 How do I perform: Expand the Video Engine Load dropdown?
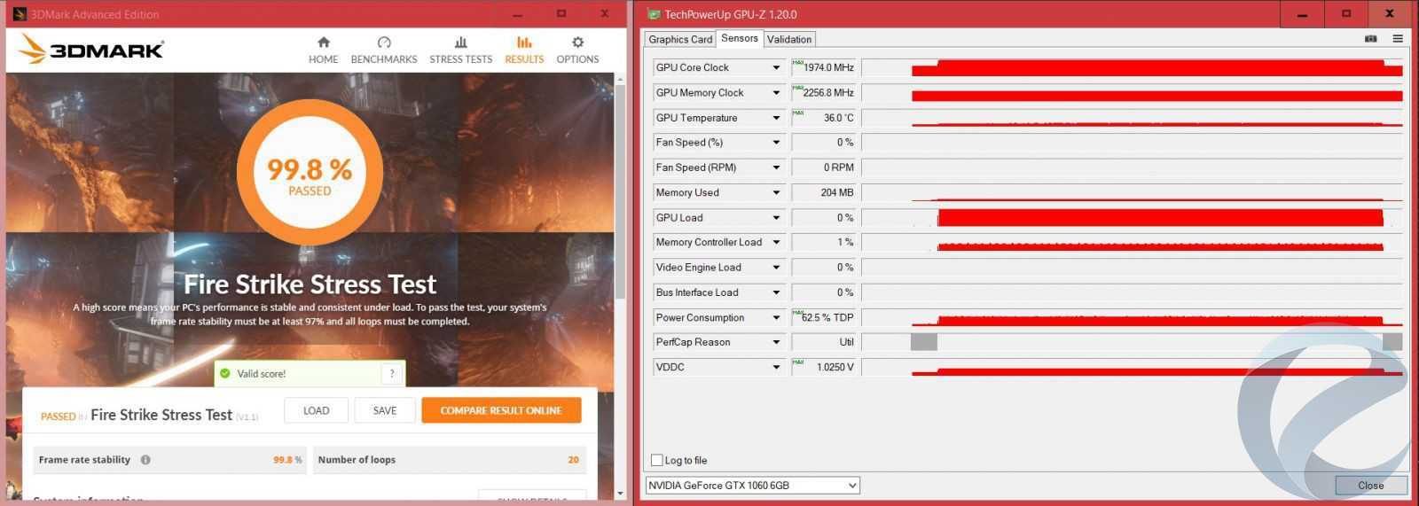tap(776, 268)
